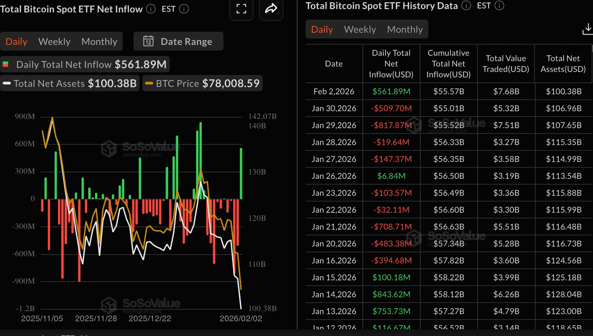
Task: Select the Daily tab in the history data panel
Action: 322,29
